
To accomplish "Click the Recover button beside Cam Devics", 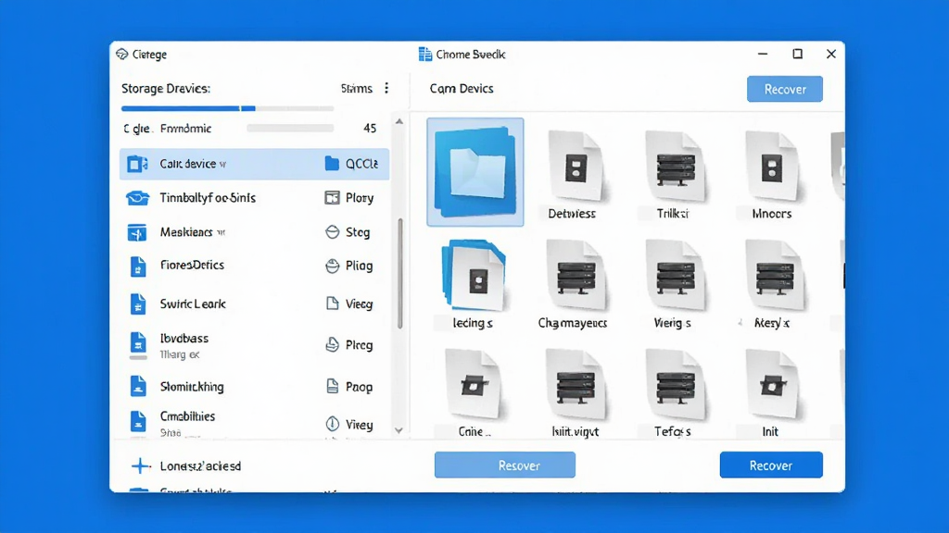I will [x=785, y=89].
